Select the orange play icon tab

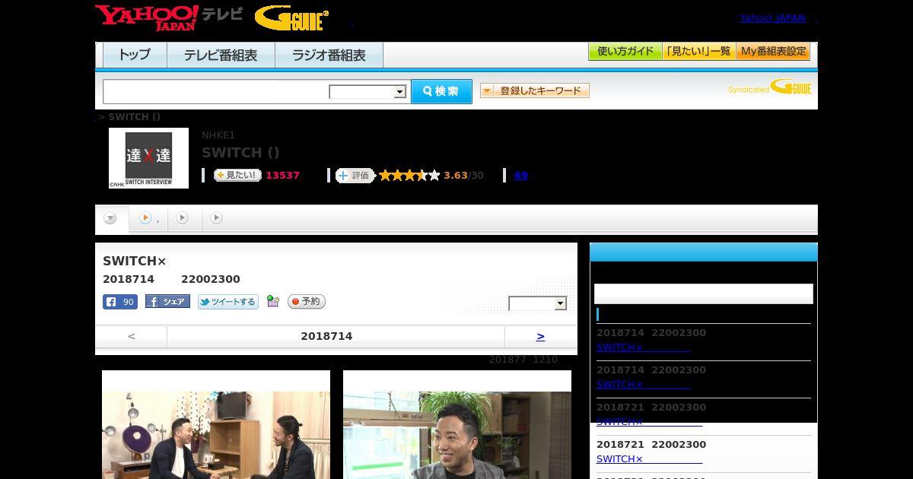(x=145, y=218)
